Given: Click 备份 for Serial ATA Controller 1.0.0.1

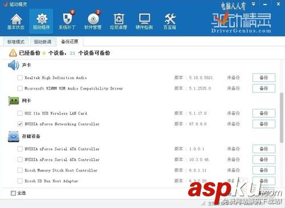Looking at the screenshot, I should (x=264, y=149).
